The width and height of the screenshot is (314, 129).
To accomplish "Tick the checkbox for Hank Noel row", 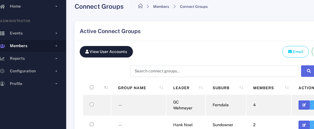I will click(92, 125).
